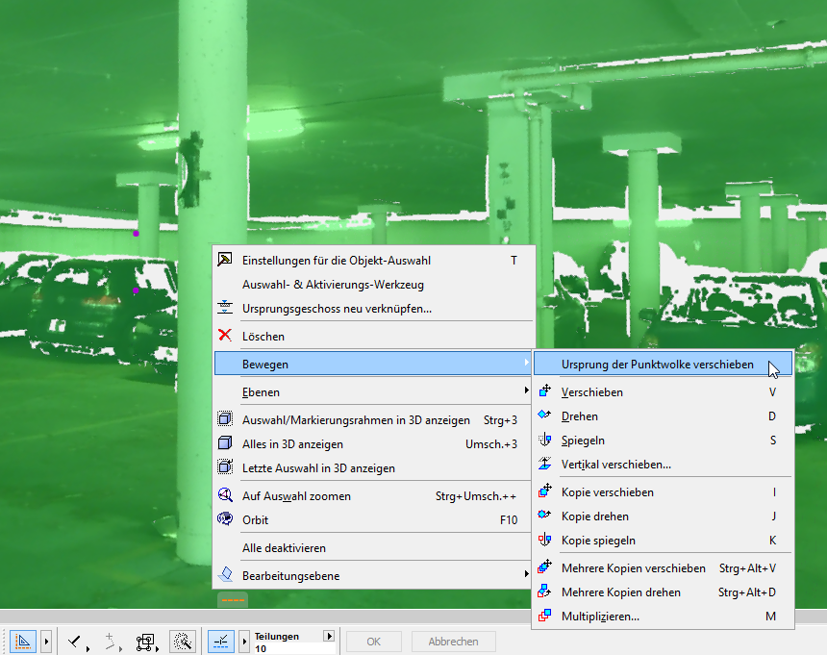Click the OK button
Viewport: 827px width, 655px height.
(374, 642)
